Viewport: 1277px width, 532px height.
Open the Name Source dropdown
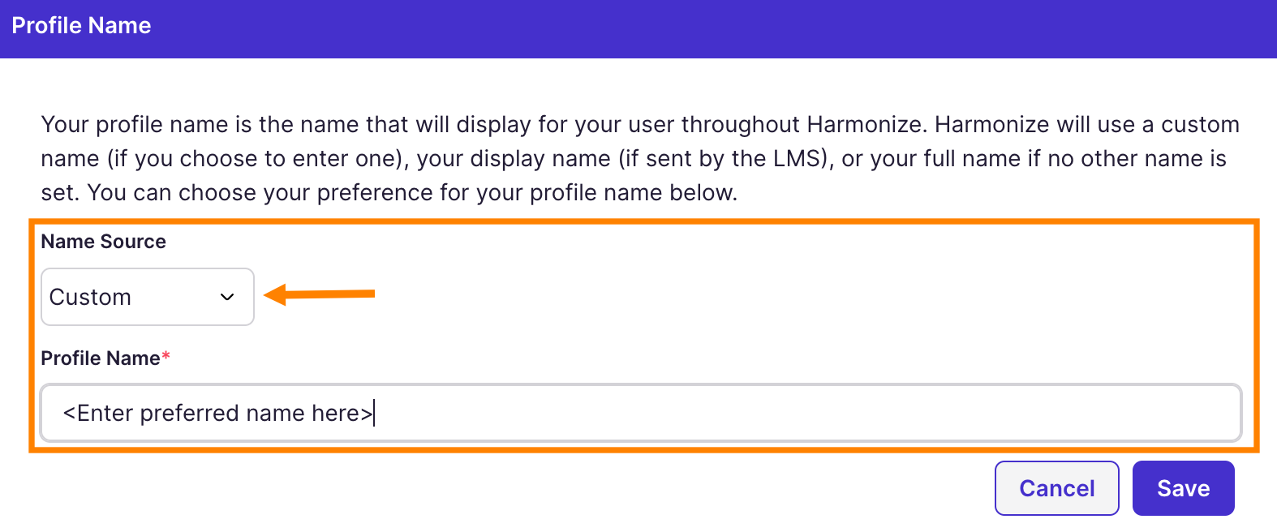146,297
